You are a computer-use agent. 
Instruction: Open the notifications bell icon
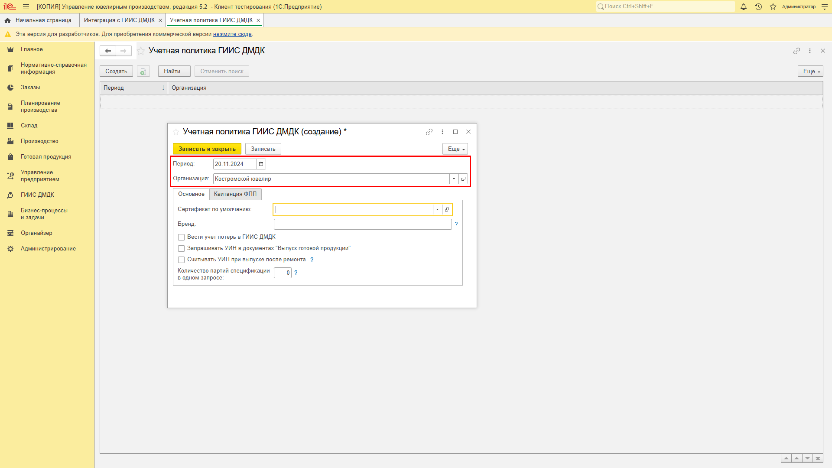coord(744,6)
